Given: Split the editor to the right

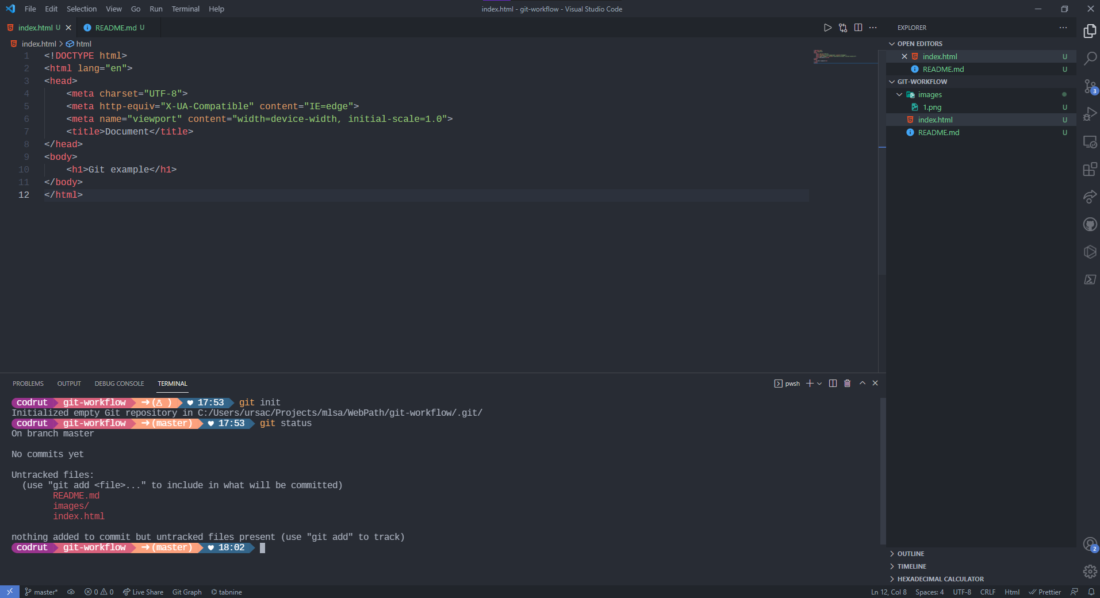Looking at the screenshot, I should point(858,28).
